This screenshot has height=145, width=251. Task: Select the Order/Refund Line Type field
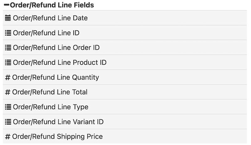[x=51, y=107]
